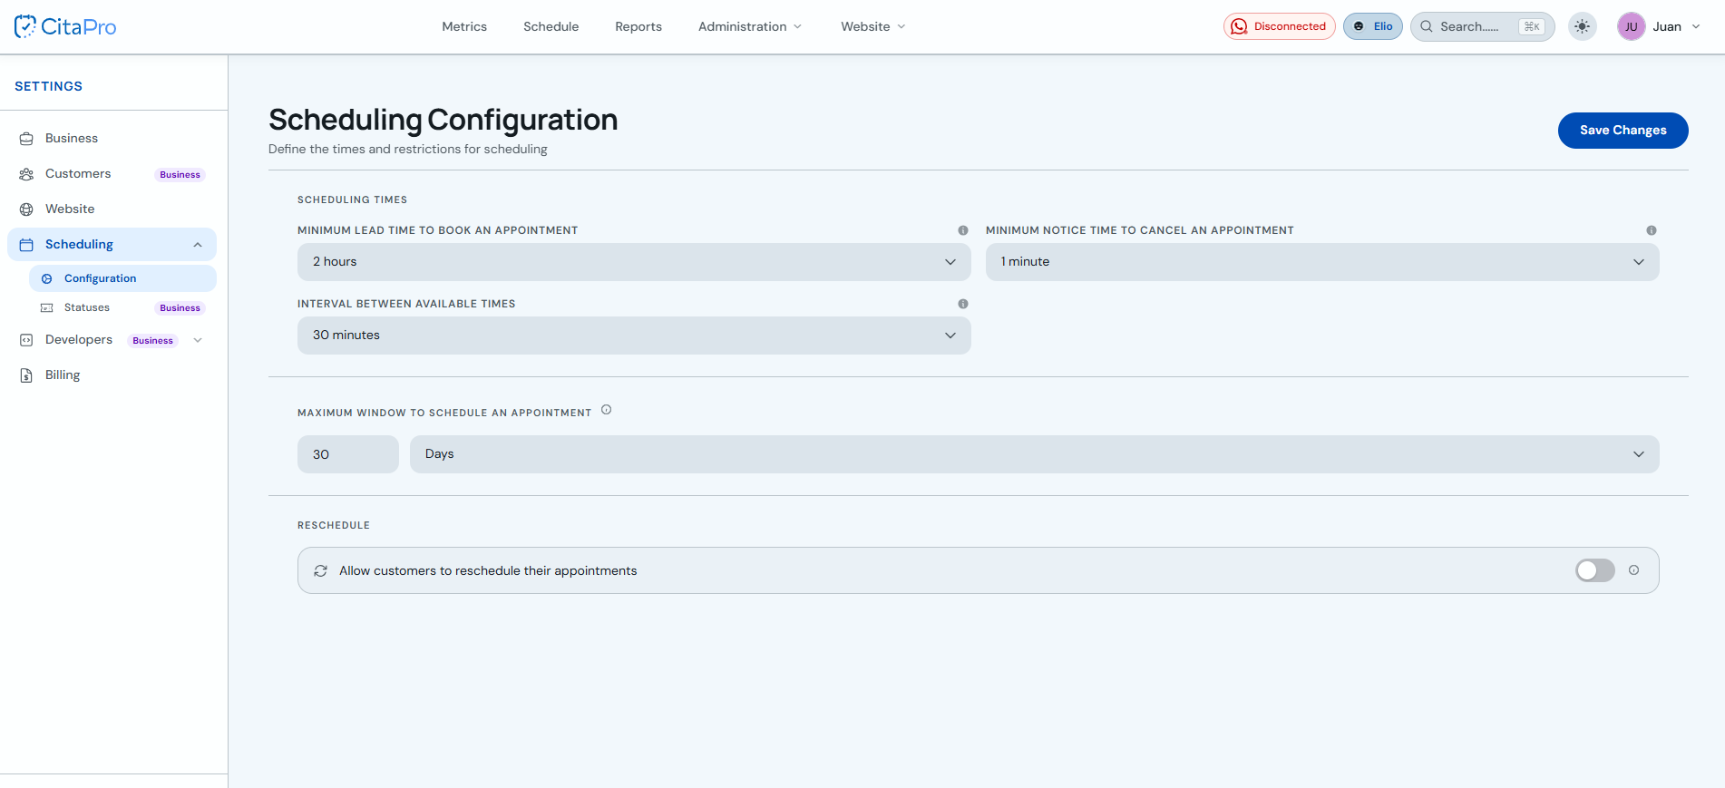1725x788 pixels.
Task: Open Customers settings in sidebar
Action: click(x=112, y=173)
